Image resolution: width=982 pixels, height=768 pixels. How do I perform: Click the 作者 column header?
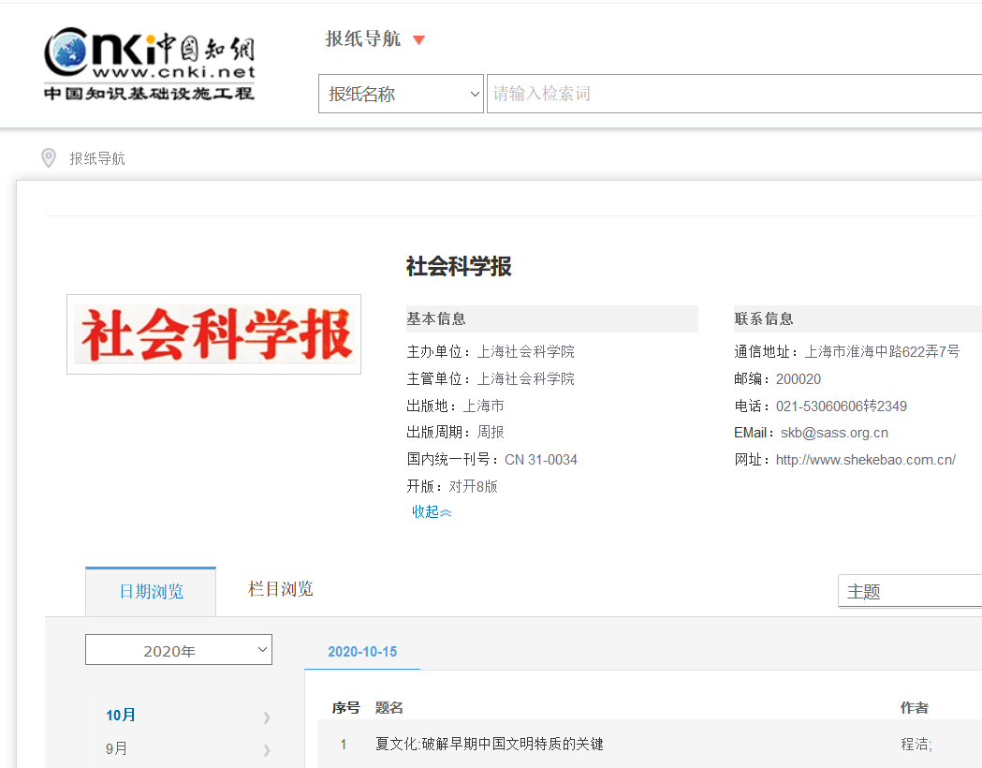[x=915, y=708]
